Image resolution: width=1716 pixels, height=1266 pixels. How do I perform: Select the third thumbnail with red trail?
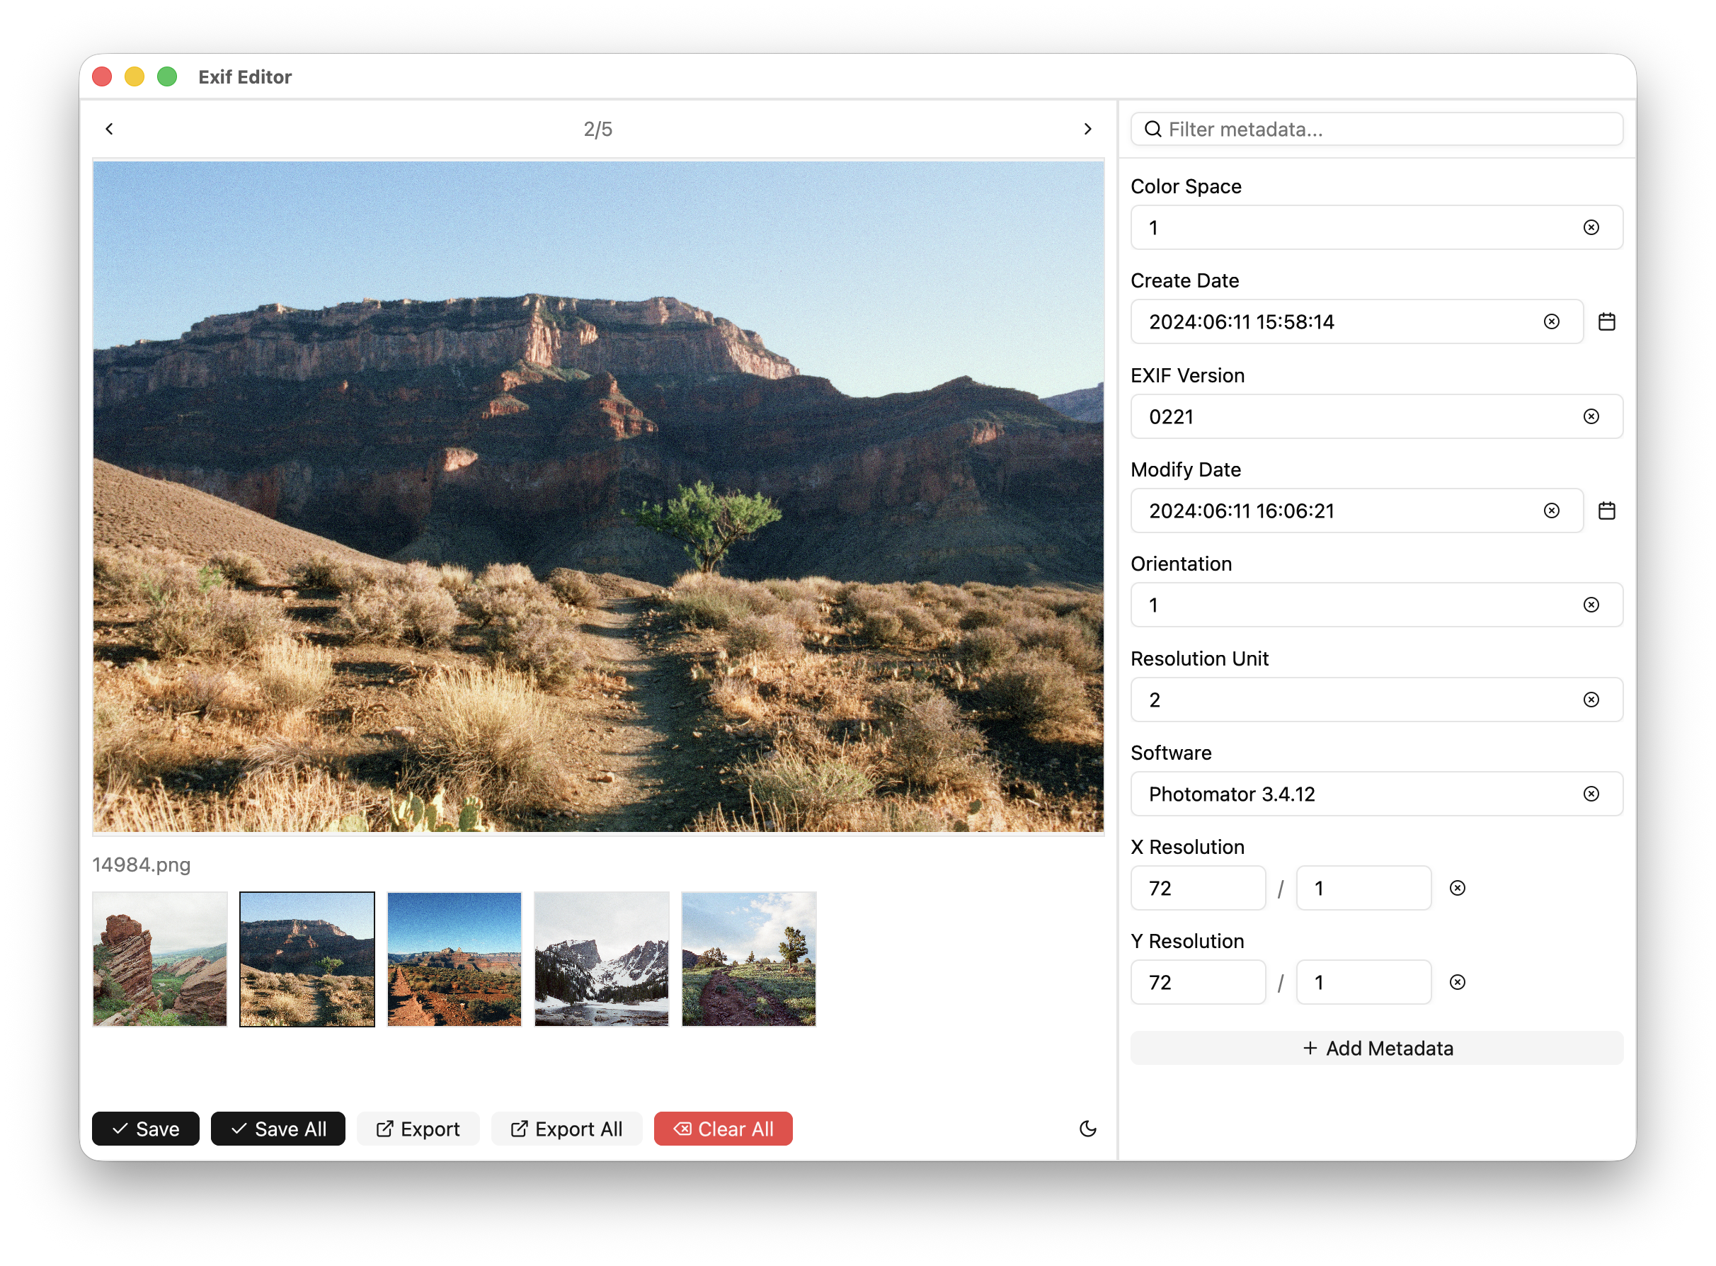tap(454, 959)
